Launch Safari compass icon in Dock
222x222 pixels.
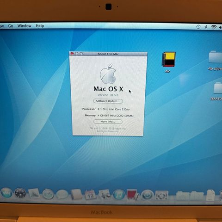(48, 194)
